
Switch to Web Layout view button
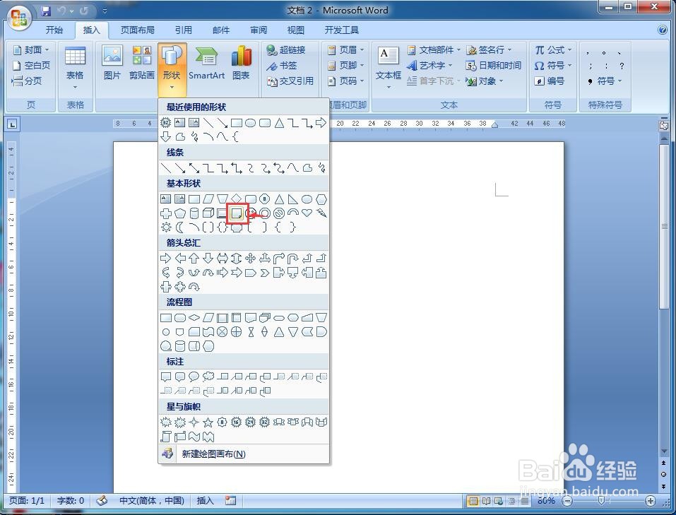499,501
